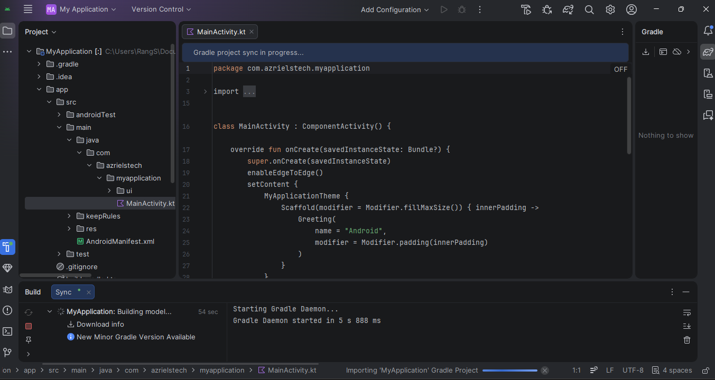Open Running Devices in right sidebar
Image resolution: width=715 pixels, height=380 pixels.
click(x=708, y=94)
